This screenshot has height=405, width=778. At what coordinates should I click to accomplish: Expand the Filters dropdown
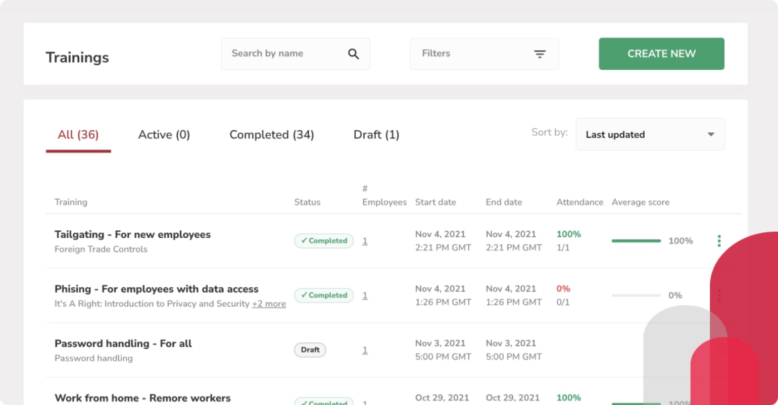point(484,54)
